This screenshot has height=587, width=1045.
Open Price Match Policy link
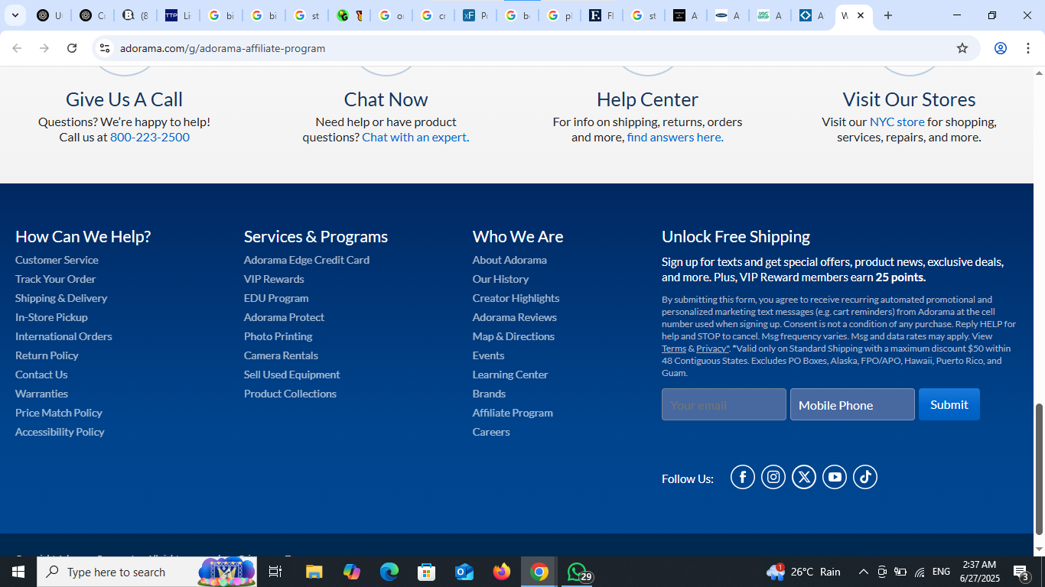click(x=59, y=413)
